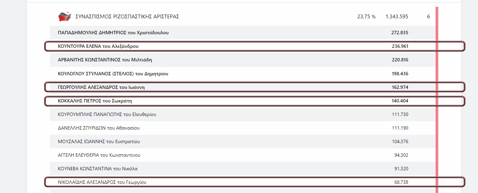The width and height of the screenshot is (478, 193).
Task: Select ΣΥΝΑΣΠΙΣΜΟΣ ΡΙΖΟΣΠΑΣΤΙΚΗΣ ΑΡΙΣΤΕΡΑΣ party heading
Action: [x=127, y=17]
